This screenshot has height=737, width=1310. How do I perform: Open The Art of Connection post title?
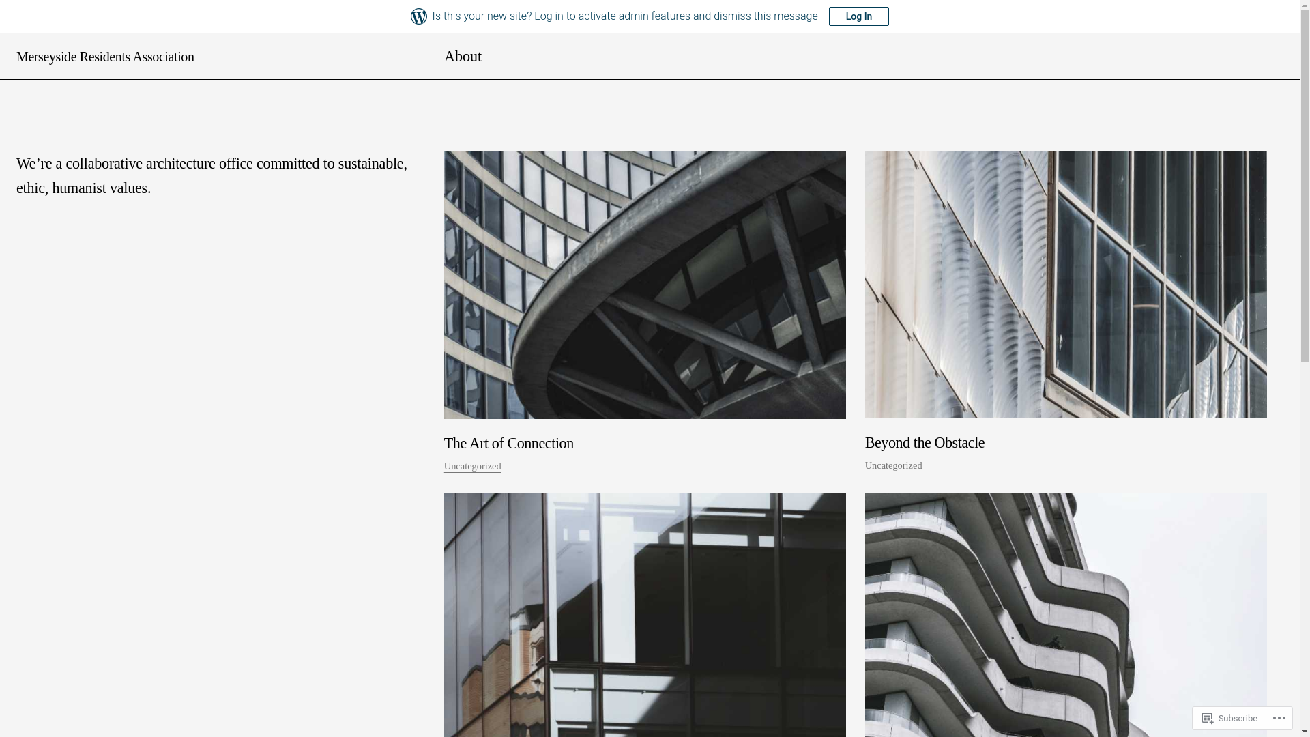point(509,443)
